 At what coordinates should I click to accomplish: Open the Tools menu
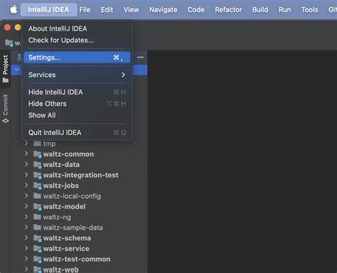click(309, 10)
